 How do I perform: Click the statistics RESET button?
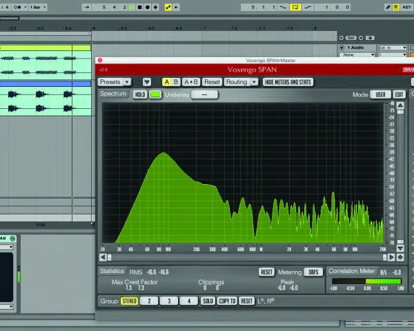point(266,272)
